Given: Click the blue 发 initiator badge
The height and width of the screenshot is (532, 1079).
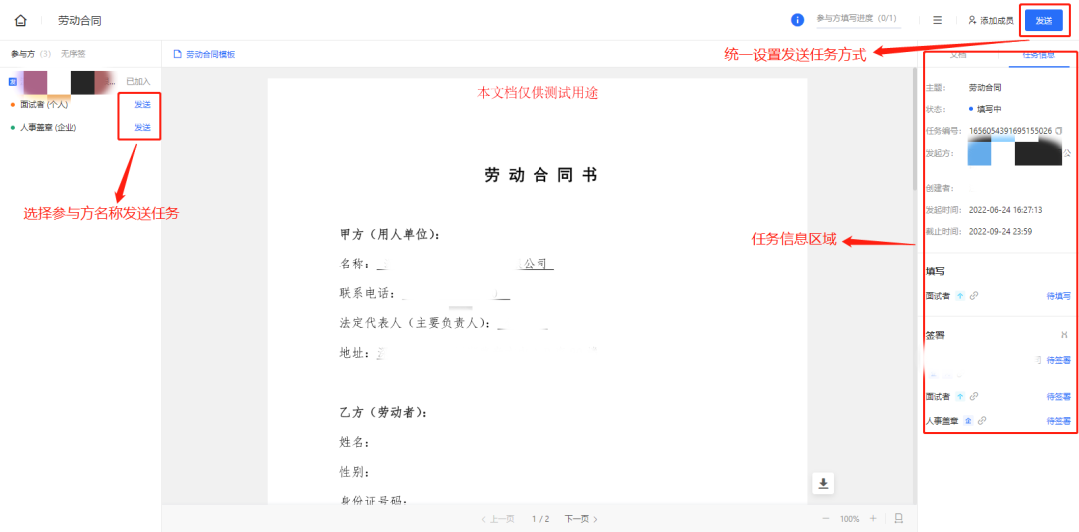Looking at the screenshot, I should pos(12,81).
